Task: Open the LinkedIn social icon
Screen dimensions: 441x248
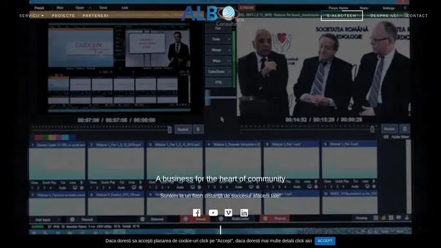Action: pyautogui.click(x=244, y=213)
